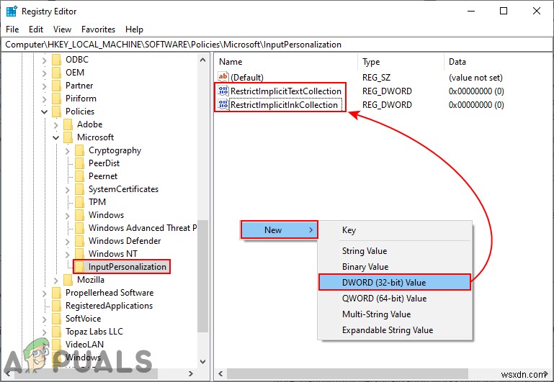Maximize the Registry Editor window
This screenshot has height=382, width=554.
pyautogui.click(x=504, y=11)
